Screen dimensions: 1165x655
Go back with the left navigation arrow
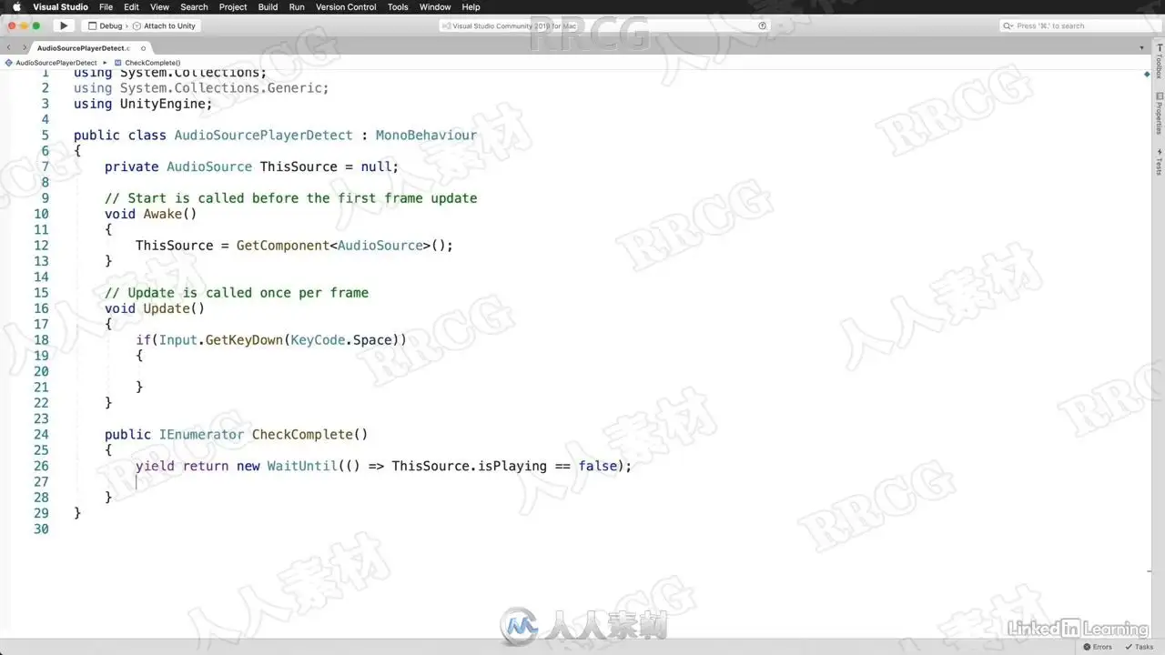click(x=9, y=47)
